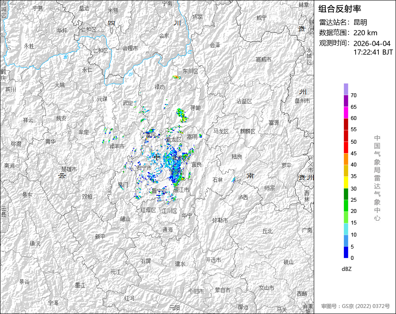This screenshot has height=314, width=396.
Task: Click the vertical 中国气象局雷达气象中心 text
Action: coord(377,178)
